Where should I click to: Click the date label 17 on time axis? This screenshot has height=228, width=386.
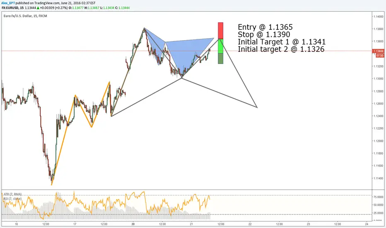(x=75, y=224)
